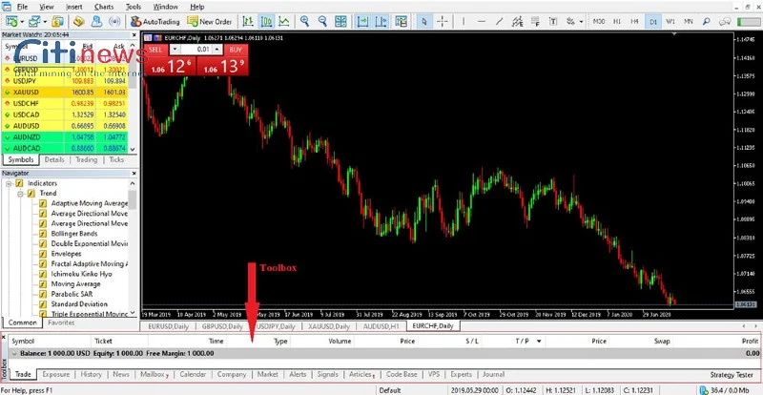Image resolution: width=763 pixels, height=395 pixels.
Task: Select the equidistant channel tool
Action: point(518,21)
